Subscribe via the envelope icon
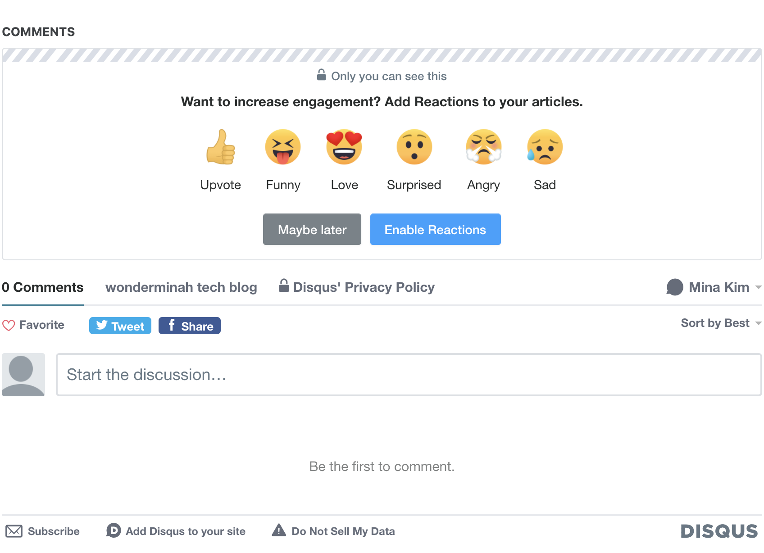 pyautogui.click(x=14, y=531)
